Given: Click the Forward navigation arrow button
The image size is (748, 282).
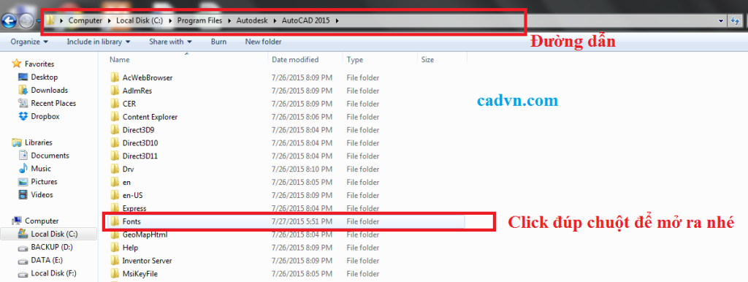Looking at the screenshot, I should pos(26,20).
